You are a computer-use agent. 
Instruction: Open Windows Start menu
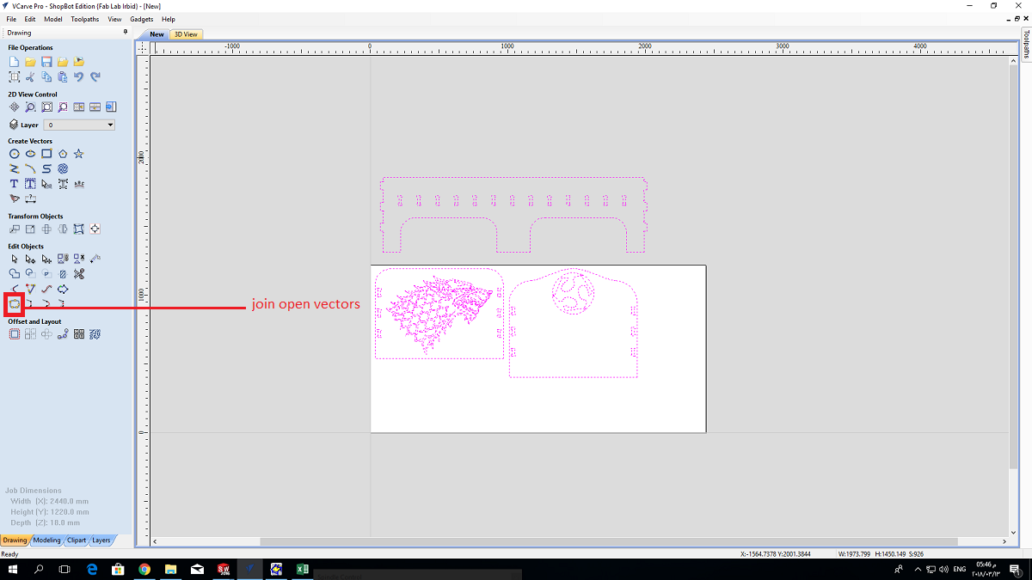tap(12, 569)
